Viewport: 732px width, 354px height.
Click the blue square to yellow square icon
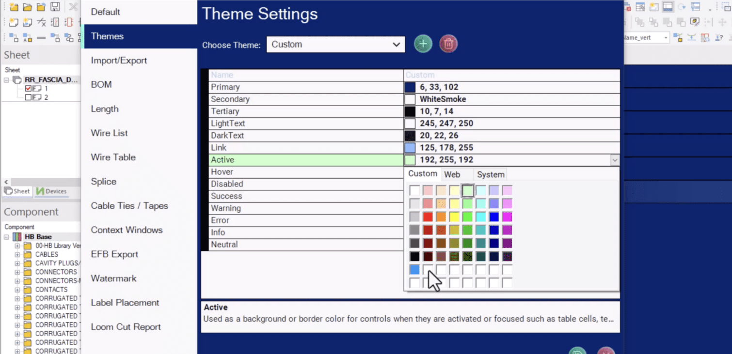click(678, 37)
